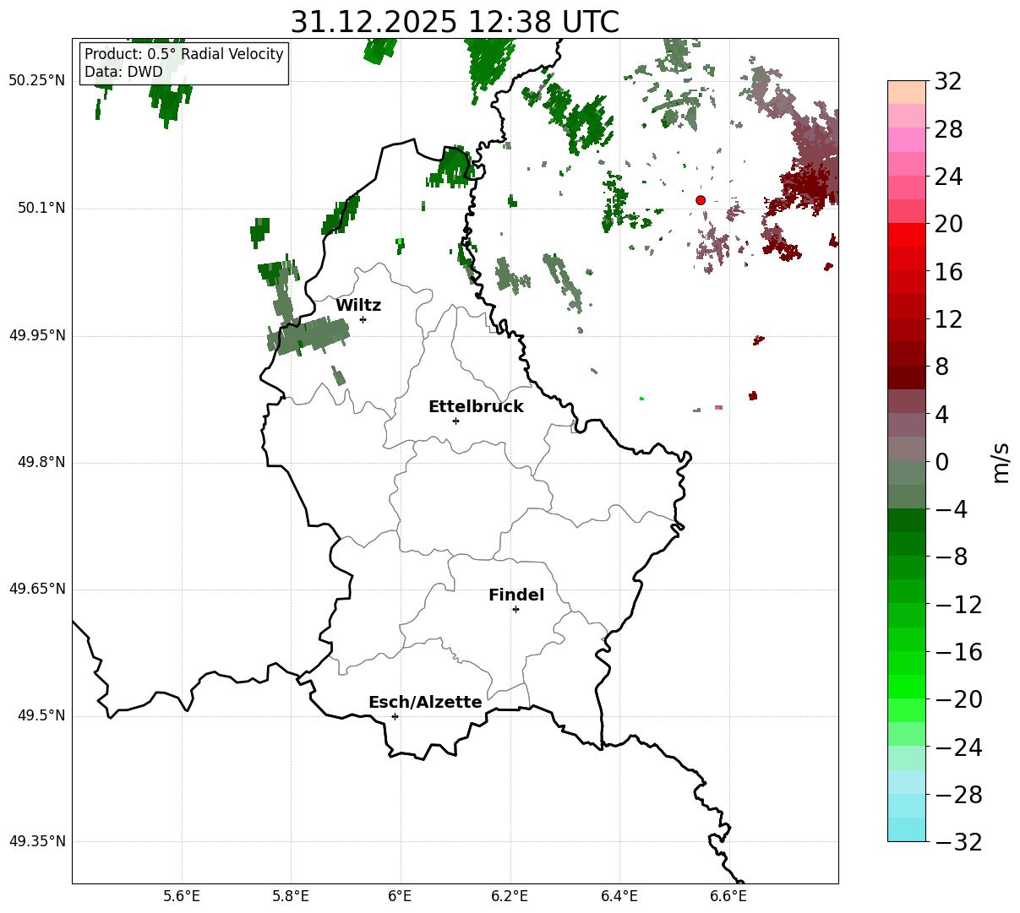The height and width of the screenshot is (913, 1020).
Task: Click the cyan swatch ending the colorbar
Action: (907, 829)
